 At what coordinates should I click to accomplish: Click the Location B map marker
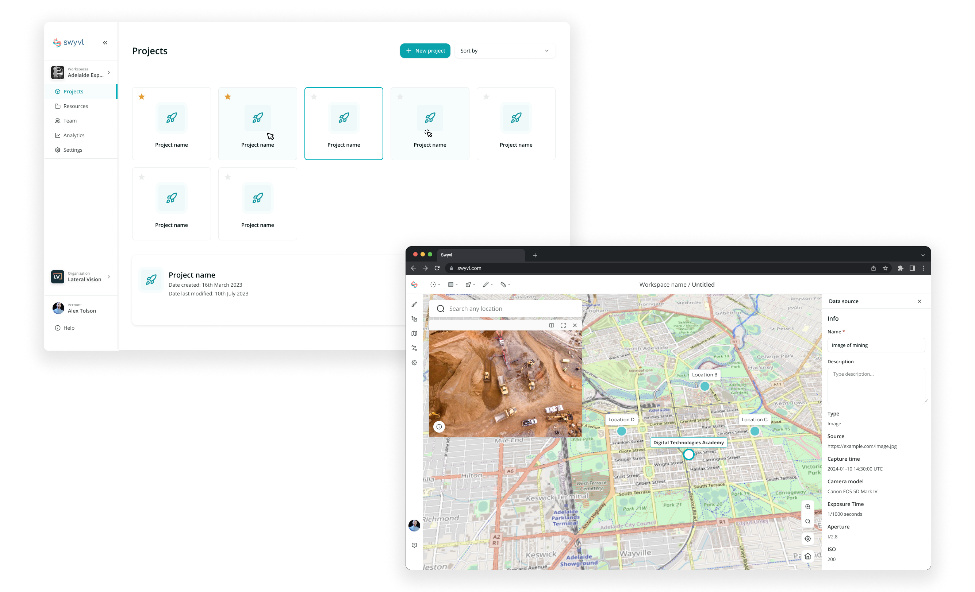click(x=705, y=386)
